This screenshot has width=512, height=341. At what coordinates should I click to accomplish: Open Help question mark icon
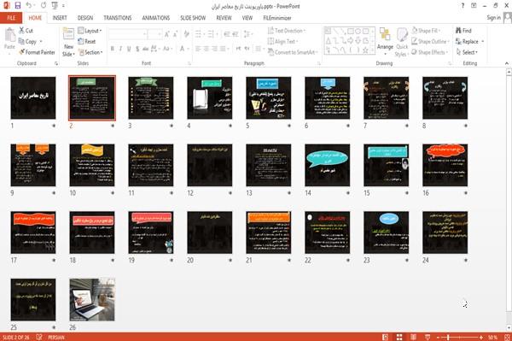point(463,6)
